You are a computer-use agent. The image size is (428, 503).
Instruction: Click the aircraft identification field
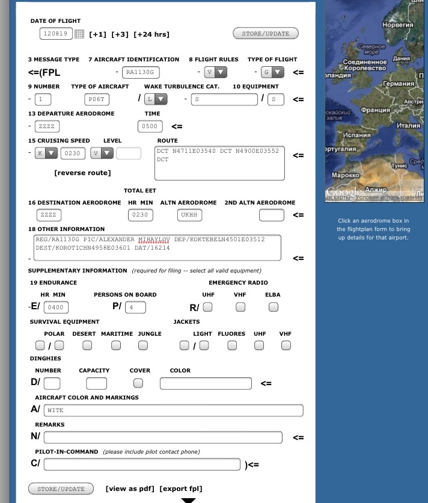click(141, 72)
